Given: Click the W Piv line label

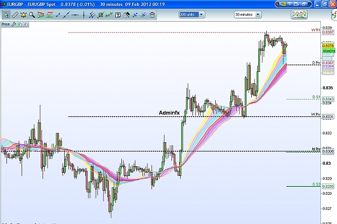Looking at the screenshot, I should 316,114.
